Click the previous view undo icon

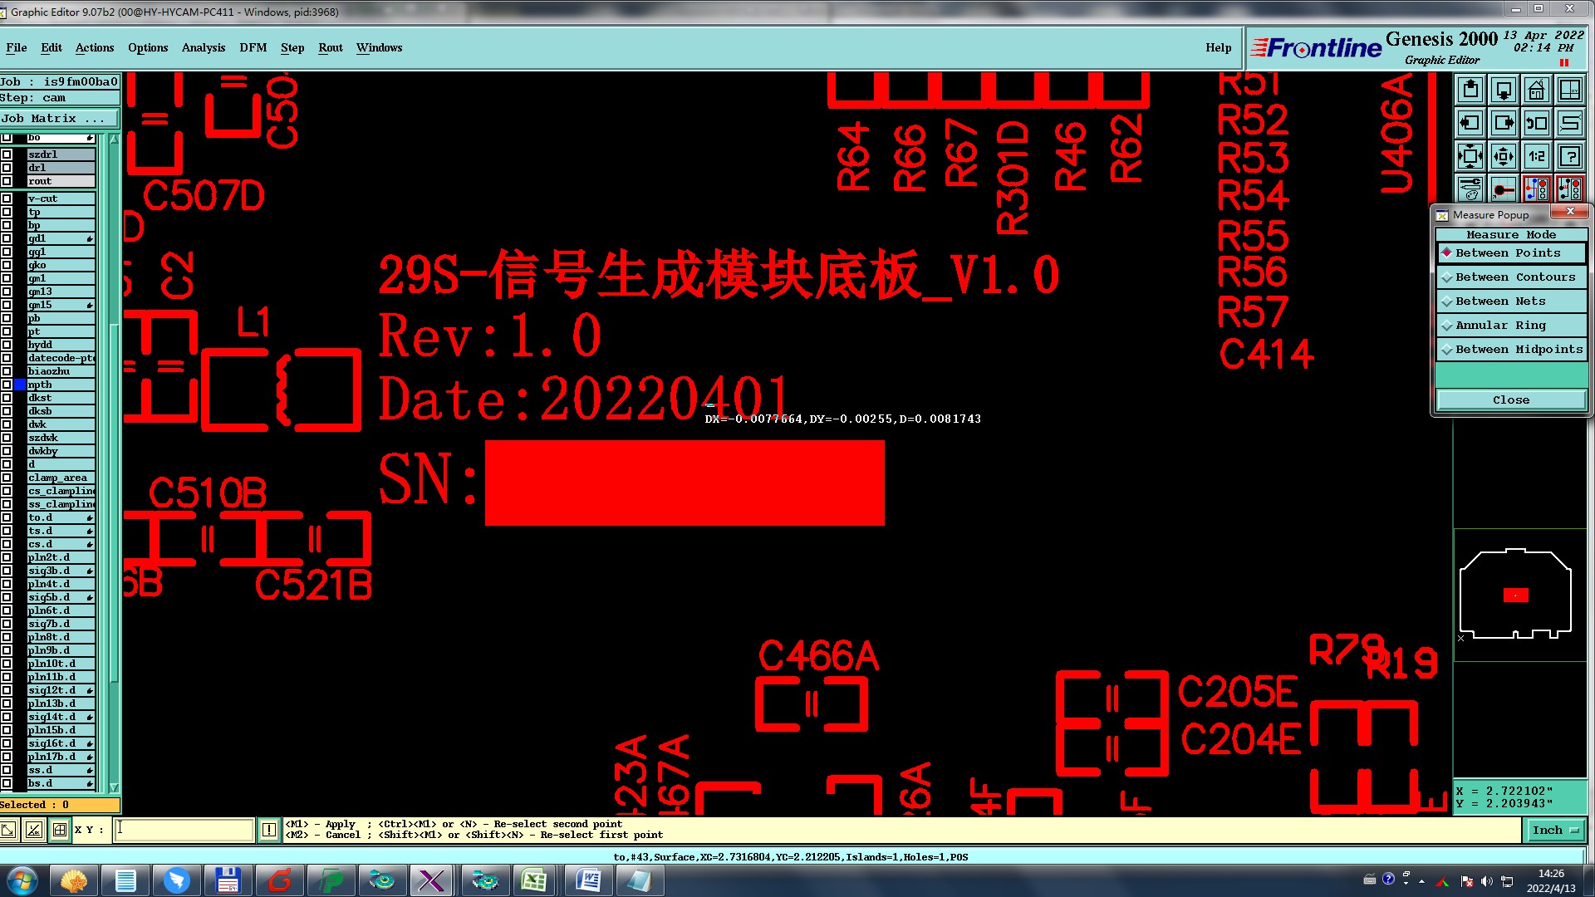1536,123
